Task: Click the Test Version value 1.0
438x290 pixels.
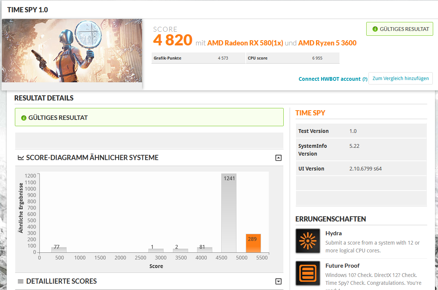Action: (x=353, y=131)
